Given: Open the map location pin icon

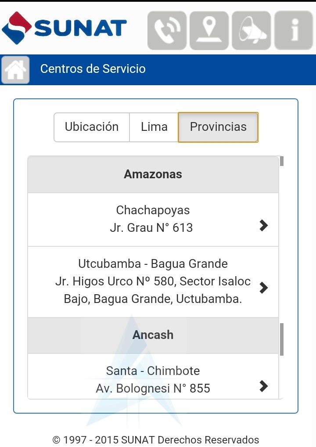Looking at the screenshot, I should [209, 30].
